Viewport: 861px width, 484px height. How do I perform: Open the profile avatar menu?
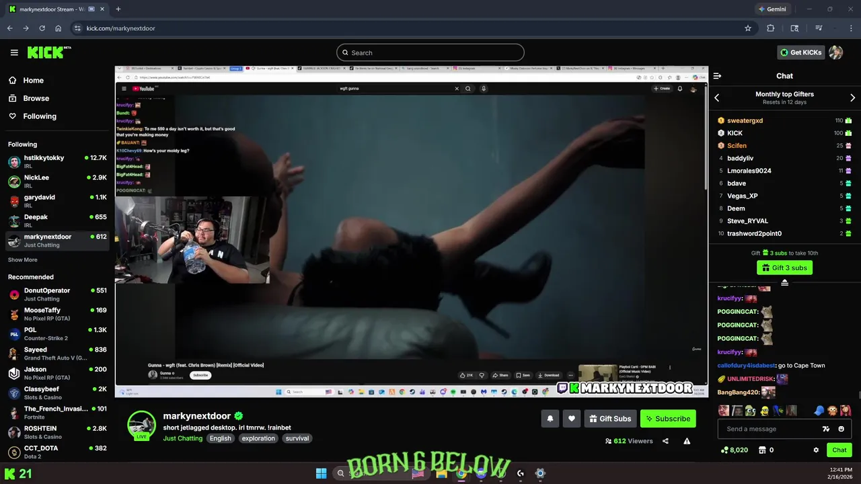pyautogui.click(x=835, y=52)
